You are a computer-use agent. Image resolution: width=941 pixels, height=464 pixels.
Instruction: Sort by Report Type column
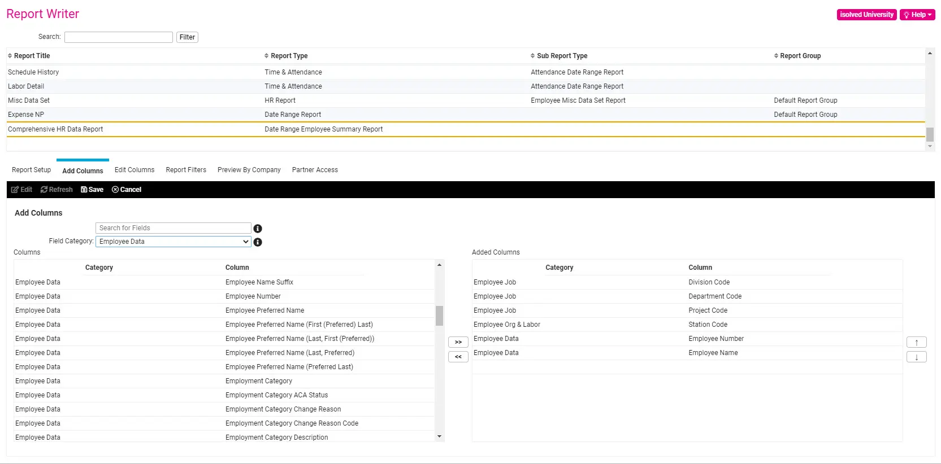click(x=286, y=56)
